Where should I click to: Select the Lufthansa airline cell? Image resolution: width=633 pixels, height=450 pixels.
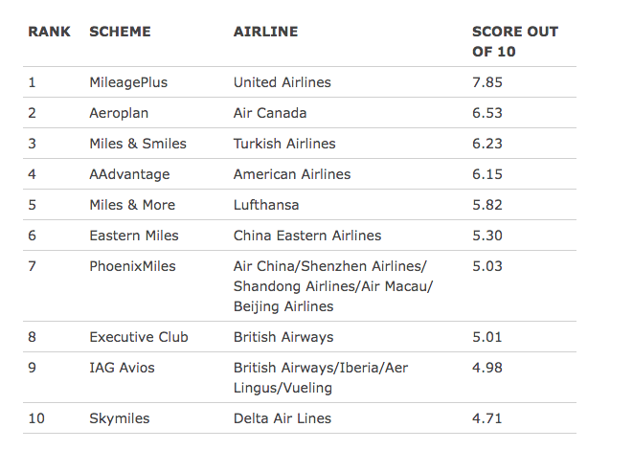(x=266, y=205)
